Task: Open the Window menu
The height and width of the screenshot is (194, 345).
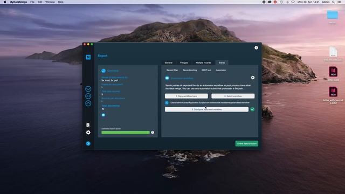Action: [x=50, y=2]
